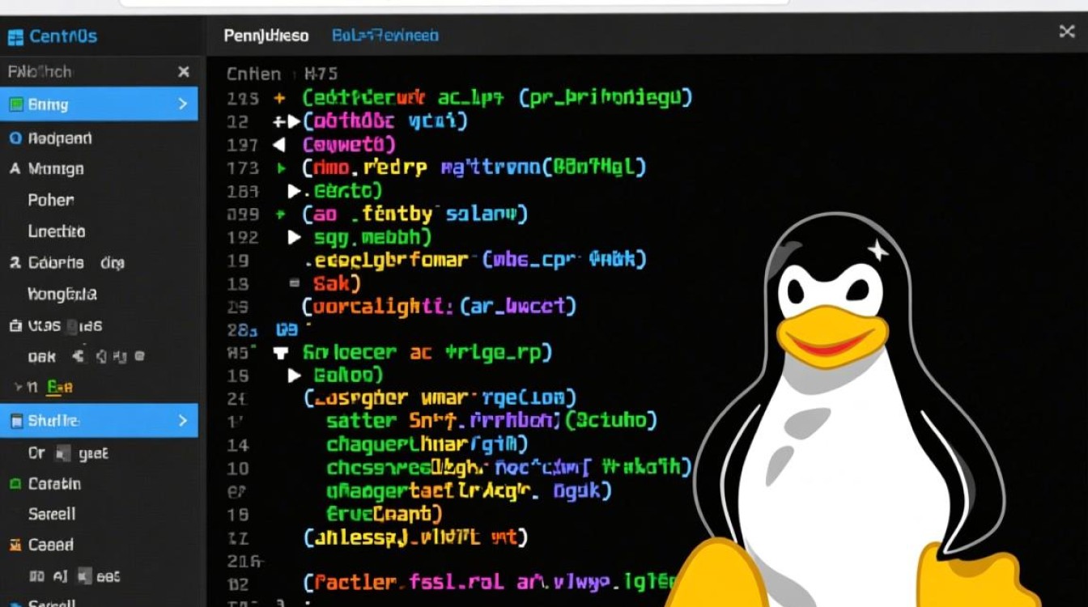
Task: Click the share icon in the oak row
Action: click(79, 355)
